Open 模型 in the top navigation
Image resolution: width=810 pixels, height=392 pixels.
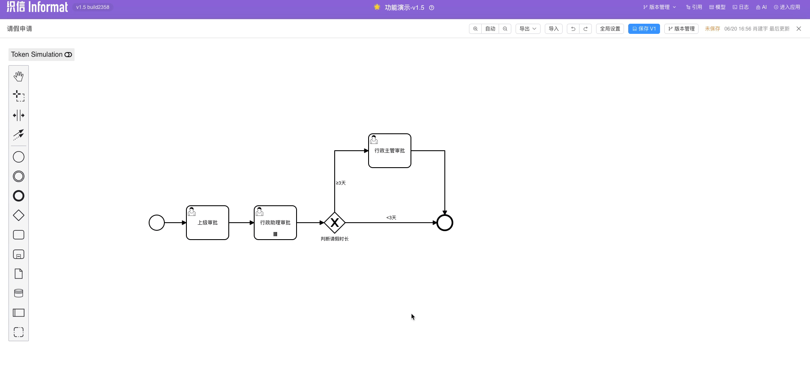[717, 7]
